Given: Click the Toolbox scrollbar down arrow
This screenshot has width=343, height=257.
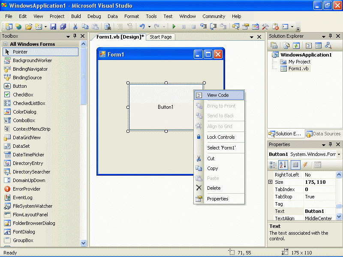Looking at the screenshot, I should pos(83,243).
